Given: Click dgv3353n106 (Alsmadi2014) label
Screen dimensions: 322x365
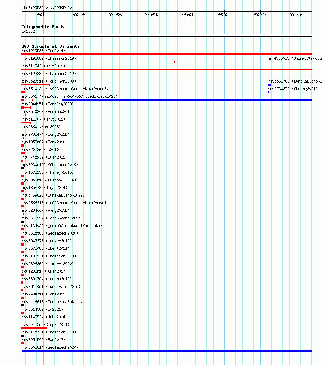Looking at the screenshot, I should pos(49,180).
